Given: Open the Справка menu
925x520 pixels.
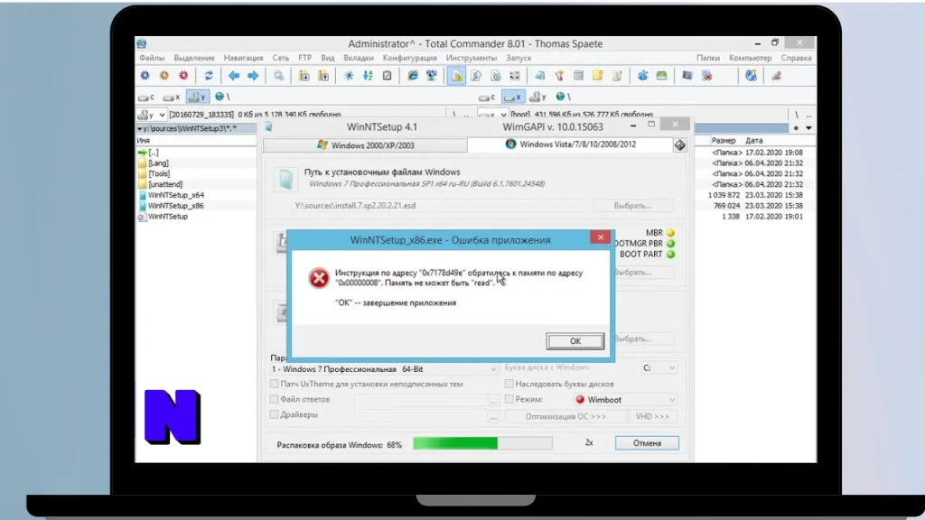Looking at the screenshot, I should pos(797,58).
